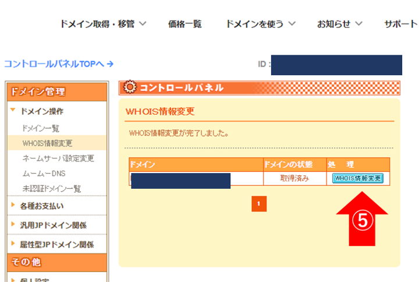419x282 pixels.
Task: Open ネームサーバ設定変更 sidebar link
Action: point(58,158)
